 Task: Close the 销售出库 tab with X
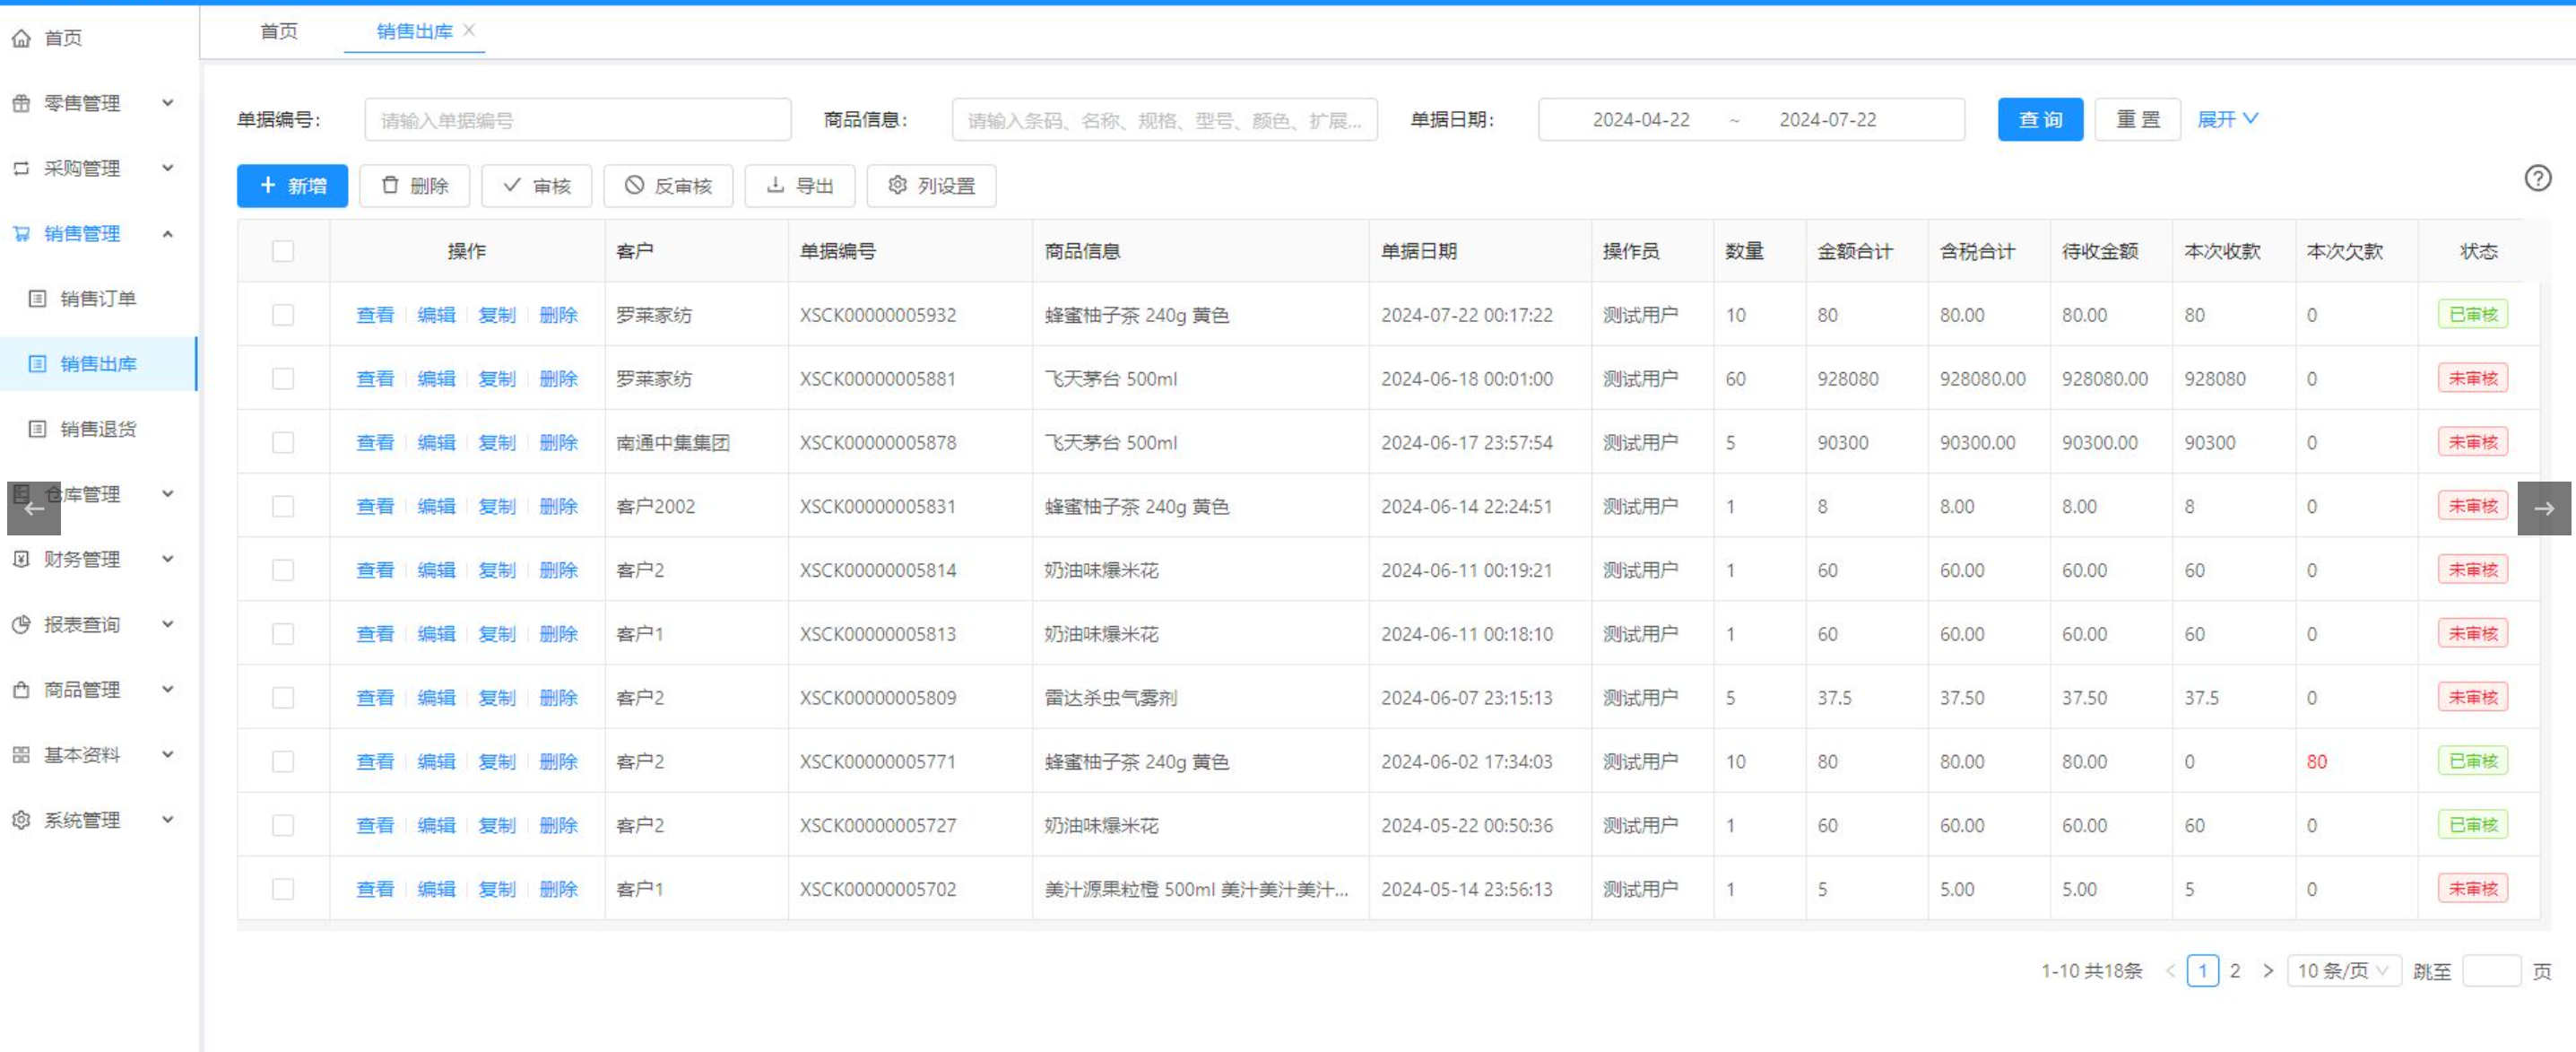[x=469, y=30]
